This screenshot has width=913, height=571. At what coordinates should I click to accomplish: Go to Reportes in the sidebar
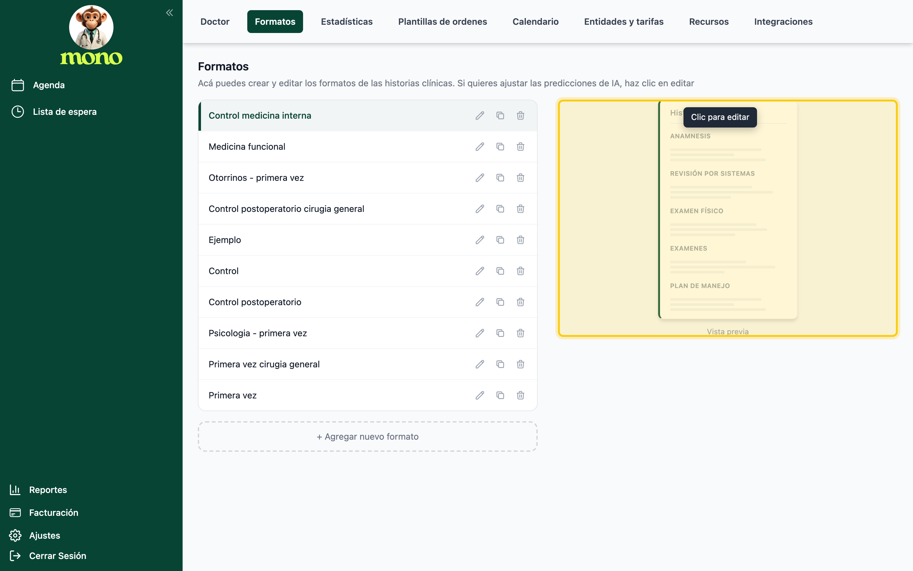38,490
